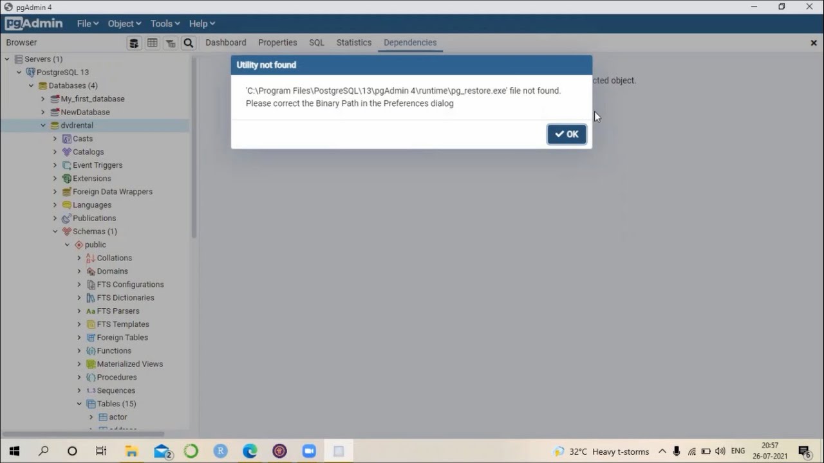Open the Help menu

(202, 24)
